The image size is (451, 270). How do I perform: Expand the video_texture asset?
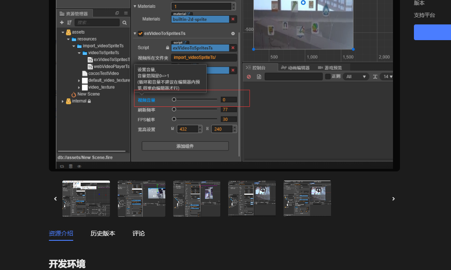[79, 87]
